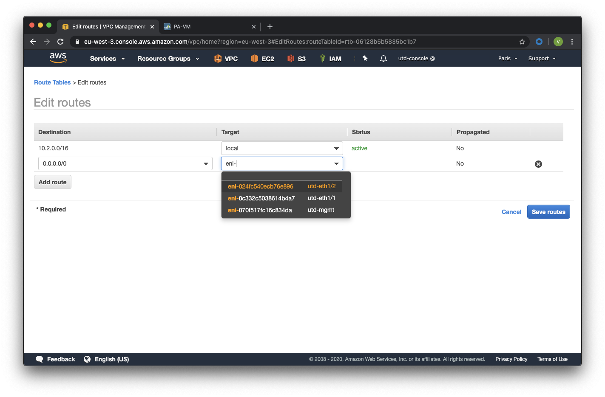The height and width of the screenshot is (397, 605).
Task: Open the notifications bell
Action: (x=383, y=59)
